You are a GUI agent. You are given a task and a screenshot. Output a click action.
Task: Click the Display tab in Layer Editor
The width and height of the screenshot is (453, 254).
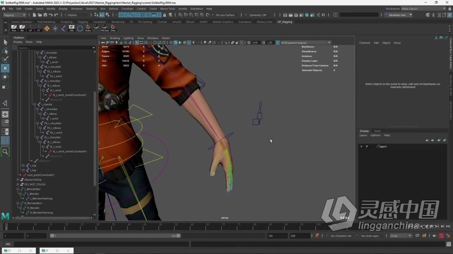click(364, 131)
